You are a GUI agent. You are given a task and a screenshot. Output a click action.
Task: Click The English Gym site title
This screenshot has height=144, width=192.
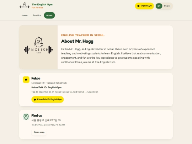click(42, 5)
